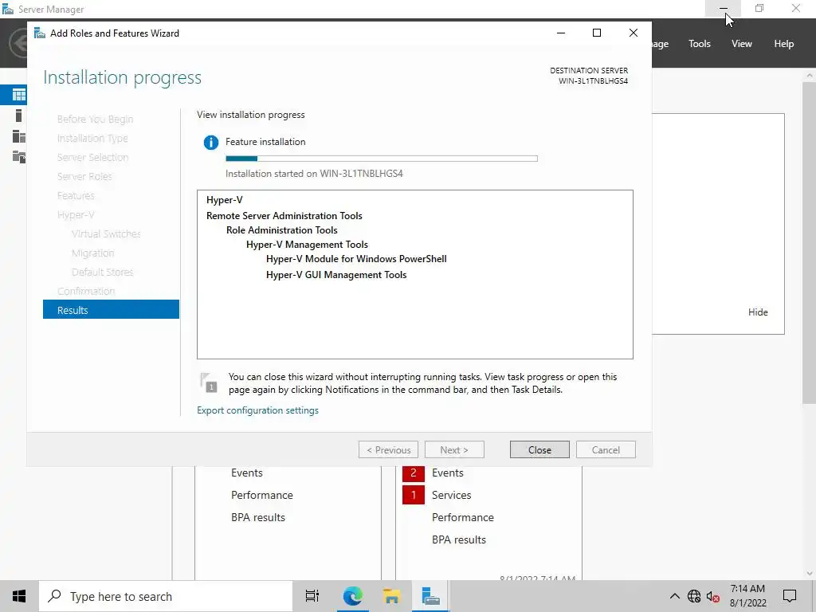
Task: Click the Server Manager back arrow button
Action: [19, 43]
